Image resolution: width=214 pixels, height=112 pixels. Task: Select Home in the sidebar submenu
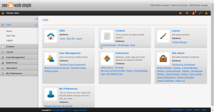pyautogui.click(x=9, y=31)
